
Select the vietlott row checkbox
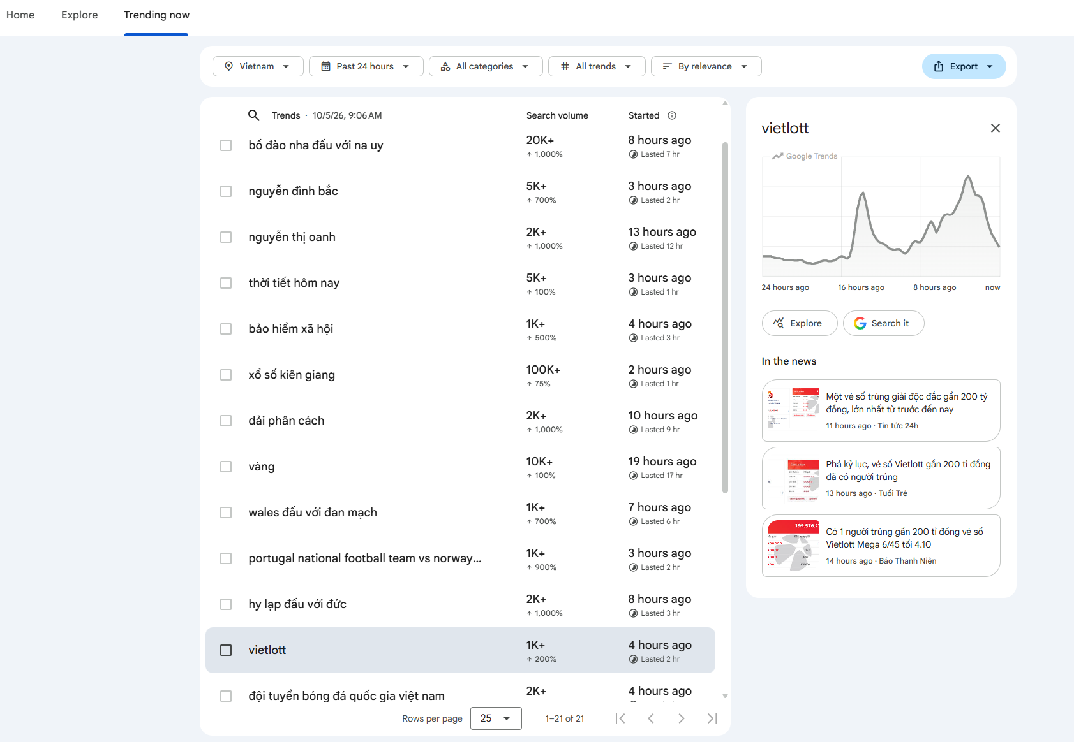click(x=226, y=650)
